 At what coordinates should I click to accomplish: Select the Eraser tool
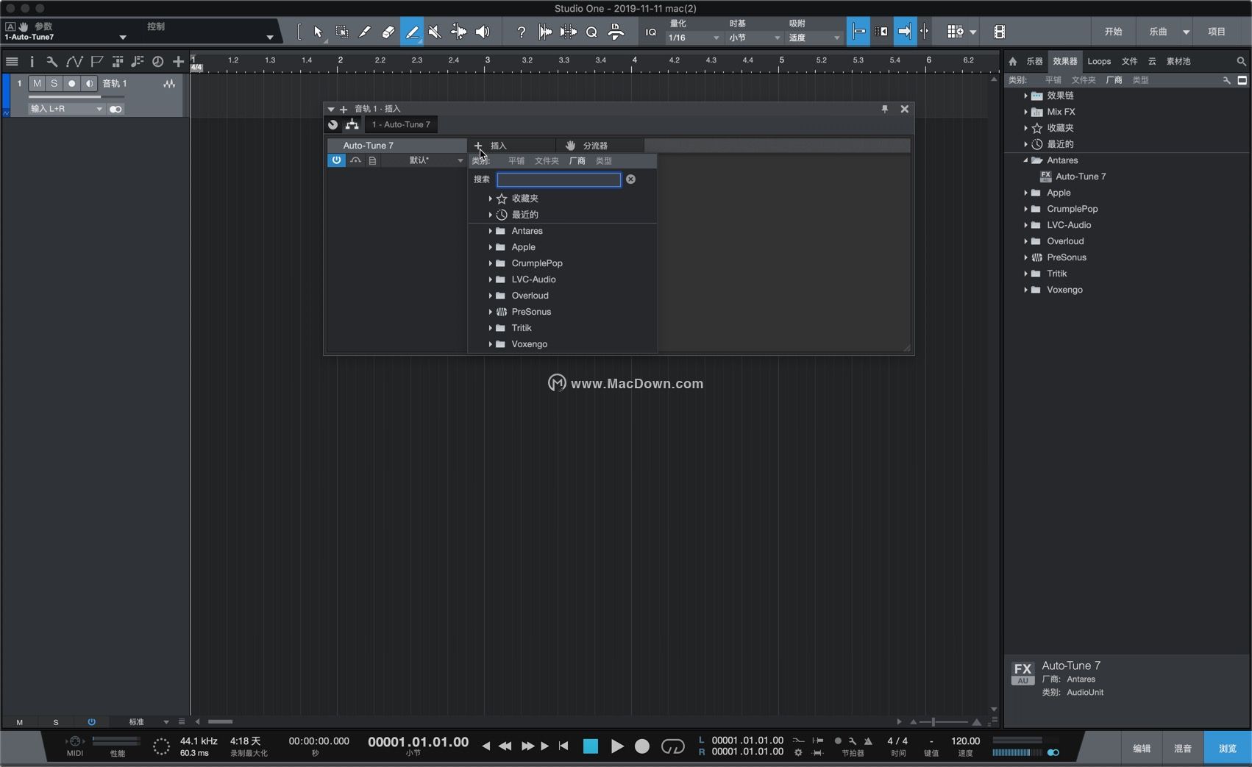388,32
